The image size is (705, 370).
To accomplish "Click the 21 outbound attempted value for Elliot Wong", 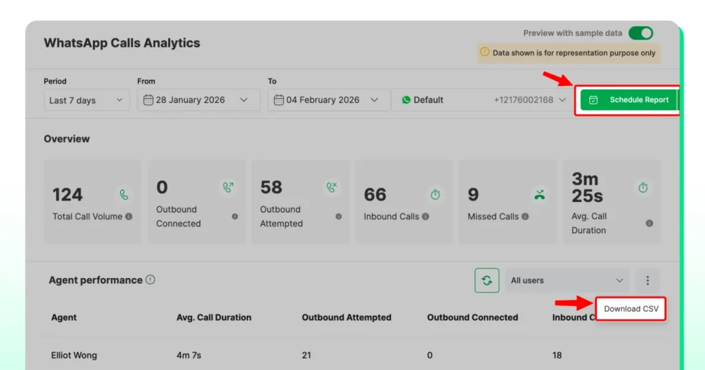I will click(306, 355).
